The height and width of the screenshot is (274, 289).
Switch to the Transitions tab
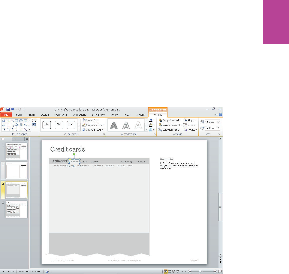pos(61,115)
